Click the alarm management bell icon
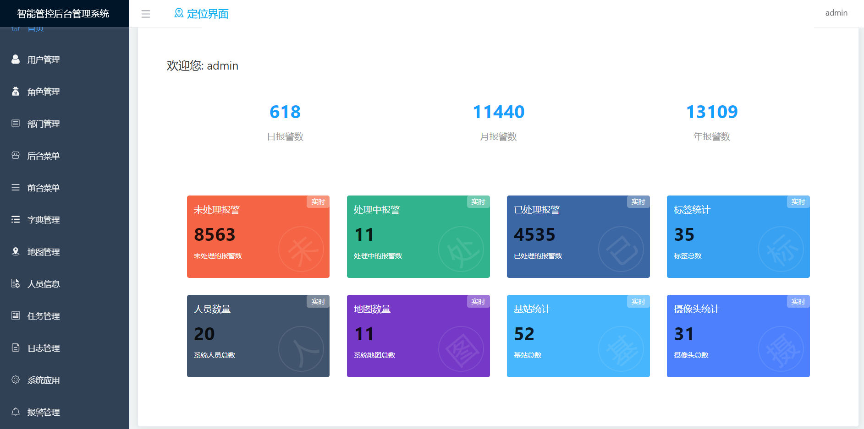The image size is (864, 429). coord(16,412)
